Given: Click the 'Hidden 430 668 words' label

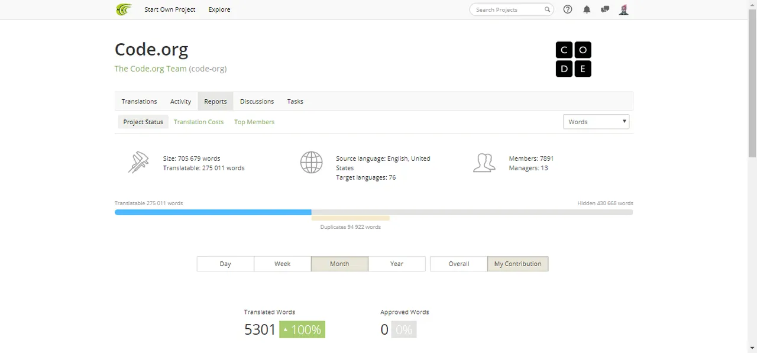Looking at the screenshot, I should (x=605, y=203).
